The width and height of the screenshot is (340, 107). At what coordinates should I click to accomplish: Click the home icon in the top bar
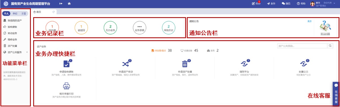pyautogui.click(x=69, y=3)
